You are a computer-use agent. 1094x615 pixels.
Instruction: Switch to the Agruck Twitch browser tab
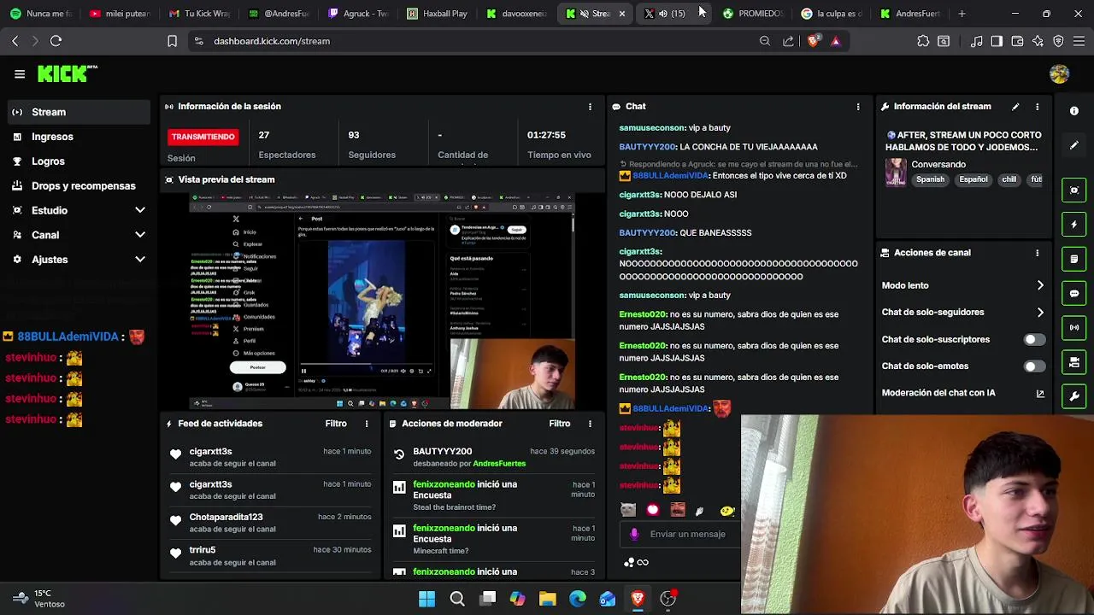(x=359, y=14)
